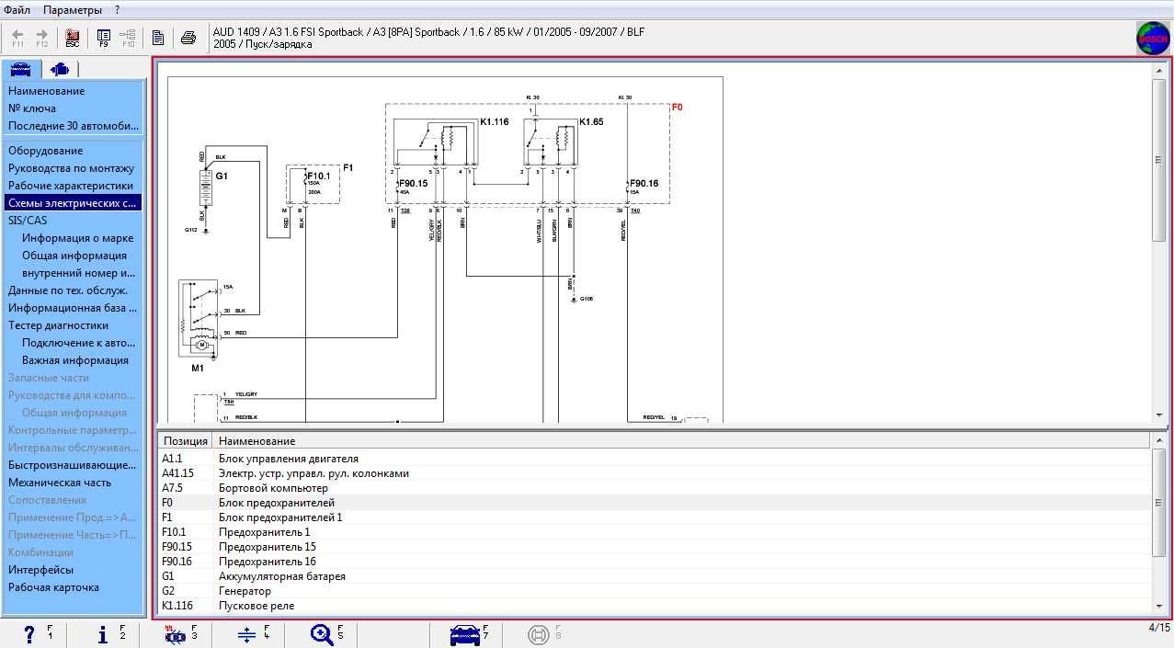Select row K1.116 Пусковое реле
This screenshot has width=1174, height=648.
(x=655, y=606)
